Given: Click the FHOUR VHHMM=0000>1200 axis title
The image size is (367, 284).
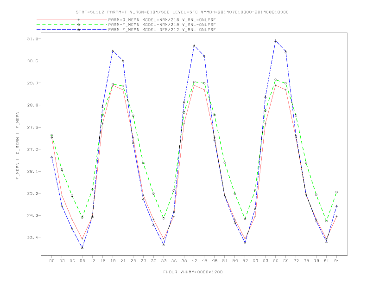Looking at the screenshot, I should pos(193,272).
